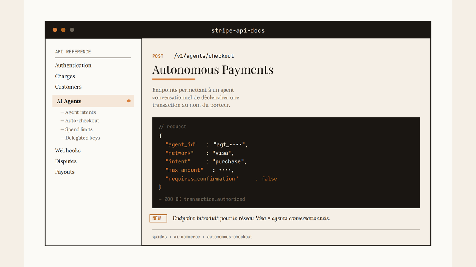Viewport: 476px width, 267px height.
Task: Open the Webhooks reference page
Action: (67, 151)
